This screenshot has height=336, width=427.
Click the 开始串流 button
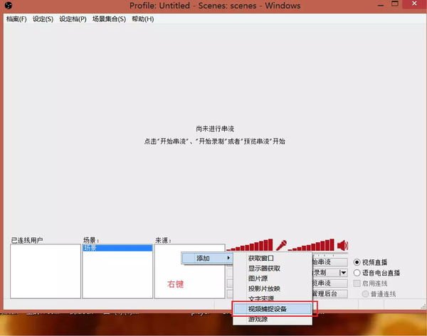(330, 262)
